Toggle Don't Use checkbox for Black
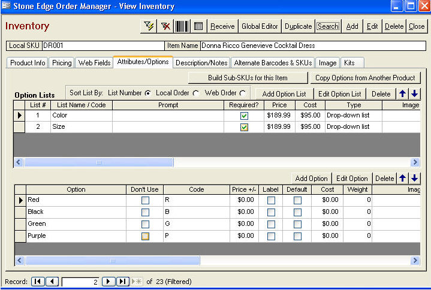This screenshot has width=431, height=290. (x=145, y=212)
